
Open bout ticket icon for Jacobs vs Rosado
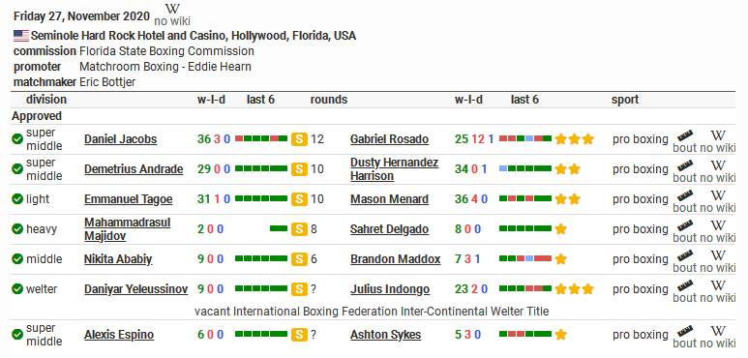685,135
